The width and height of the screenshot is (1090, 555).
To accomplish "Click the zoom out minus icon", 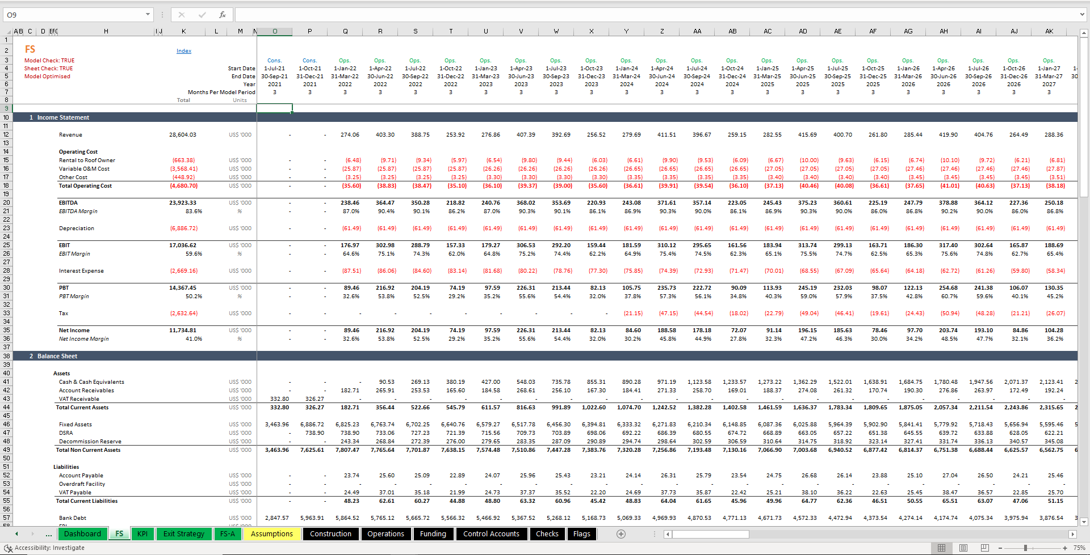I will (1000, 548).
